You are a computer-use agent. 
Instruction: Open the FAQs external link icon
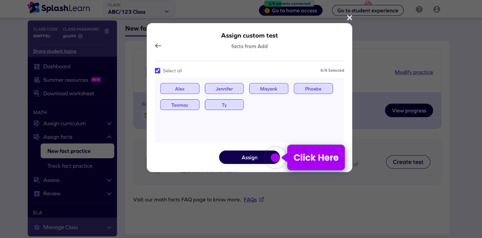tap(262, 199)
